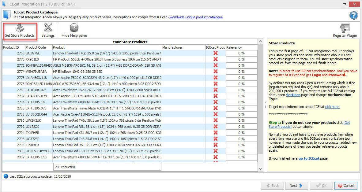
Task: Follow the 'go to ICEcat' page link
Action: [x=309, y=158]
